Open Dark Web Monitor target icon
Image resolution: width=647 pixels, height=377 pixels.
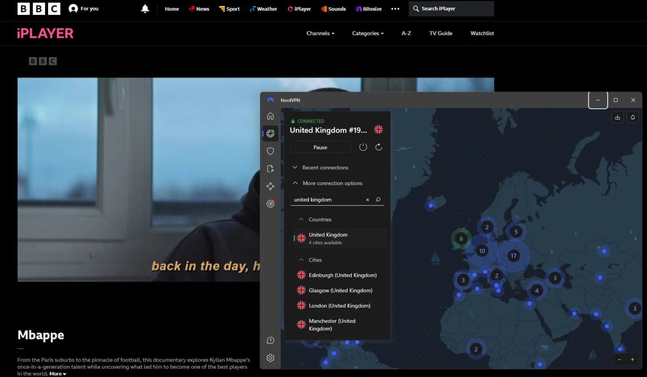pyautogui.click(x=271, y=204)
